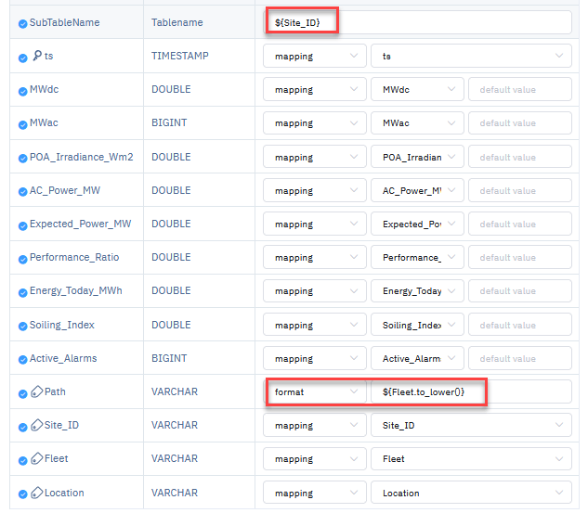Click the blue check icon for Performance_Ratio
Image resolution: width=588 pixels, height=513 pixels.
(22, 258)
